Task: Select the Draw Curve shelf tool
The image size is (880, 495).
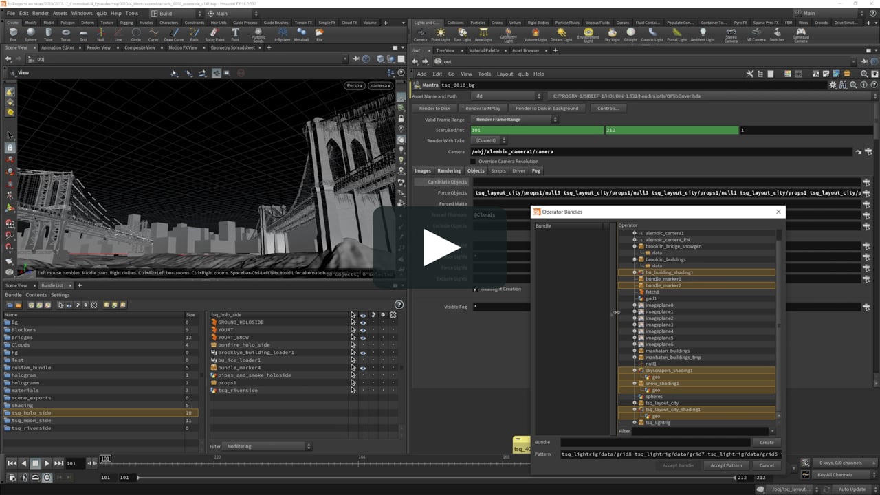Action: [174, 34]
